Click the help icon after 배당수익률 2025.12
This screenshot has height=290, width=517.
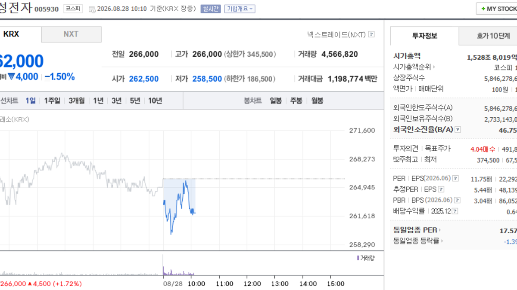pyautogui.click(x=455, y=211)
